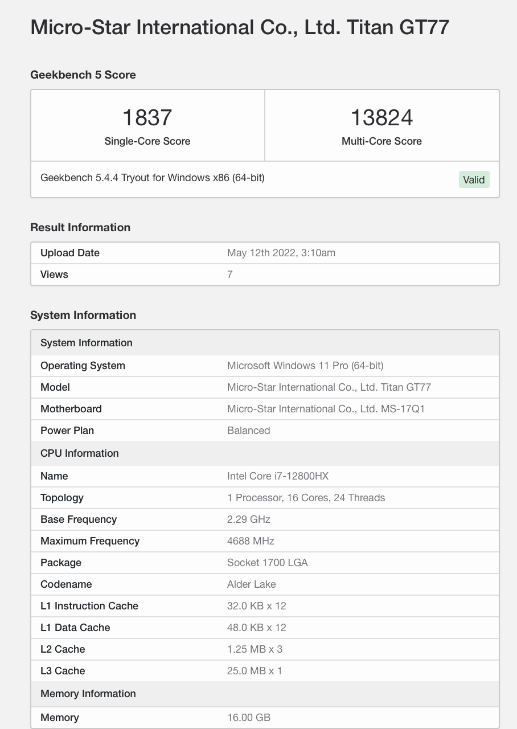This screenshot has height=729, width=517.
Task: Click the Memory Information header row
Action: pos(265,694)
